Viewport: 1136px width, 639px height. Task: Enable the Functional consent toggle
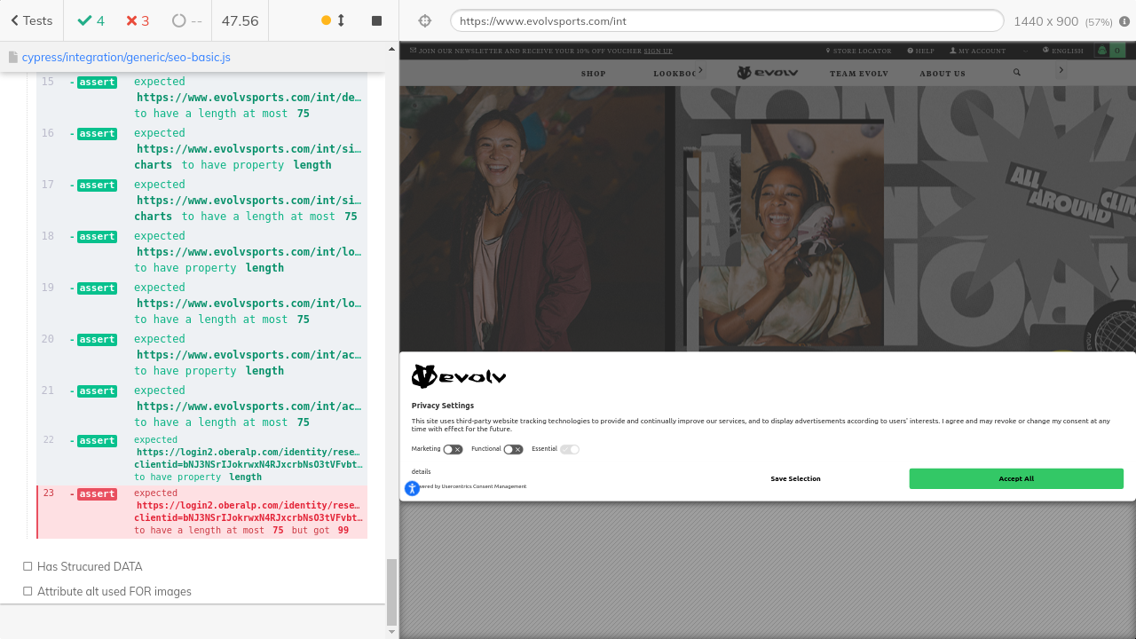coord(513,450)
